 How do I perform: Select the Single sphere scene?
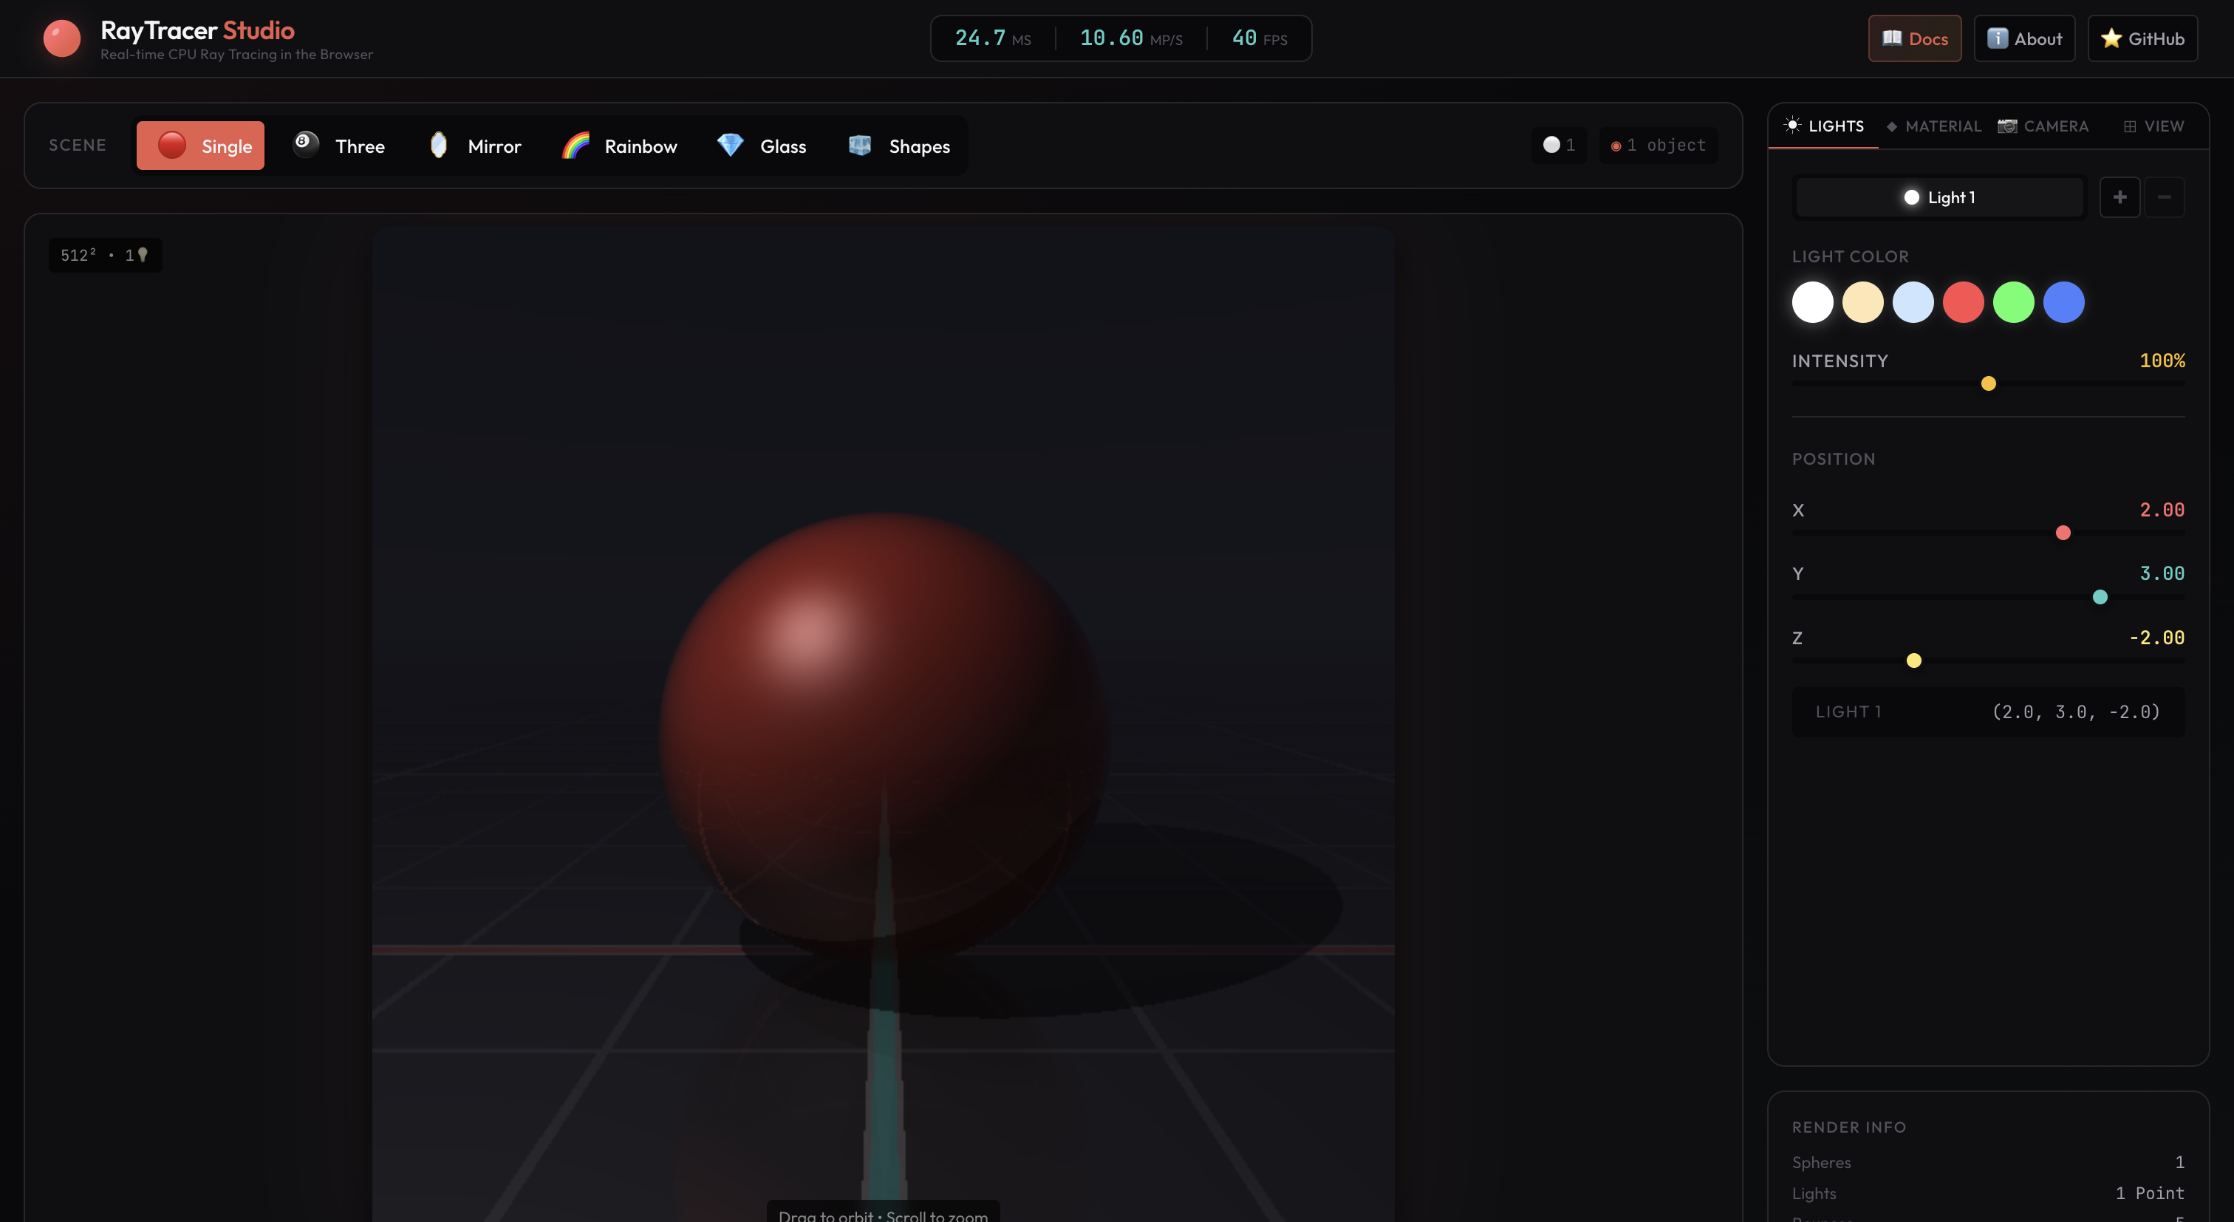pyautogui.click(x=200, y=146)
